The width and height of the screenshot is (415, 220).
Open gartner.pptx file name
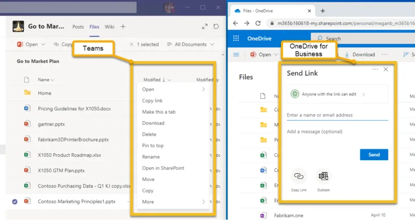[x=51, y=124]
